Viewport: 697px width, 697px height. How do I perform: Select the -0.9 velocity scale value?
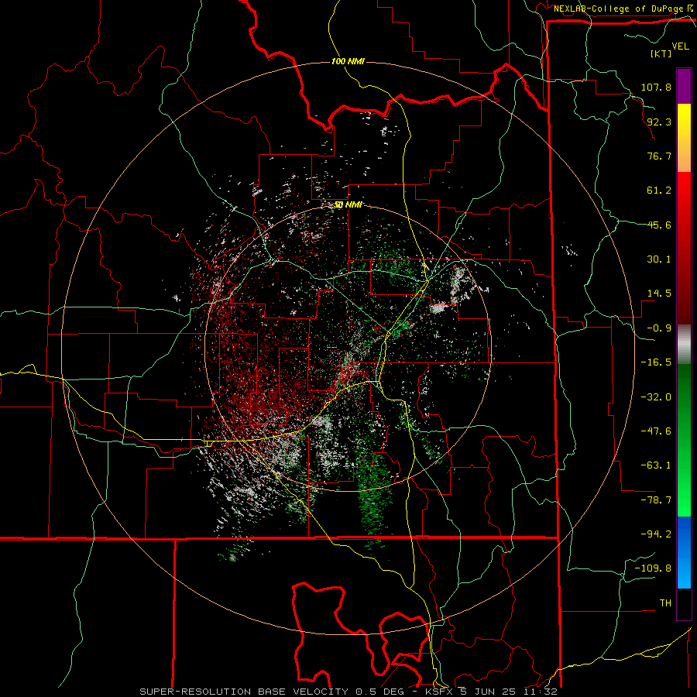[659, 328]
